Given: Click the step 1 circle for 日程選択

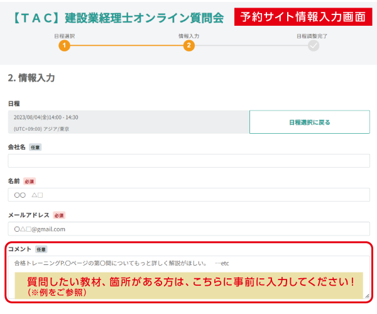Looking at the screenshot, I should (x=64, y=45).
